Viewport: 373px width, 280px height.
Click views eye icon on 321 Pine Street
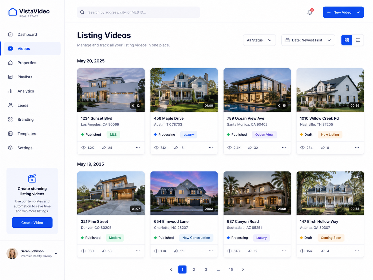83,251
